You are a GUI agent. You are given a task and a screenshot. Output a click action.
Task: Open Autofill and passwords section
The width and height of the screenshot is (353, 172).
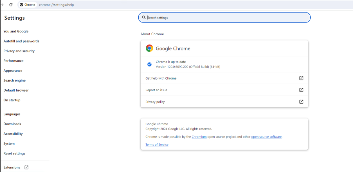click(21, 41)
